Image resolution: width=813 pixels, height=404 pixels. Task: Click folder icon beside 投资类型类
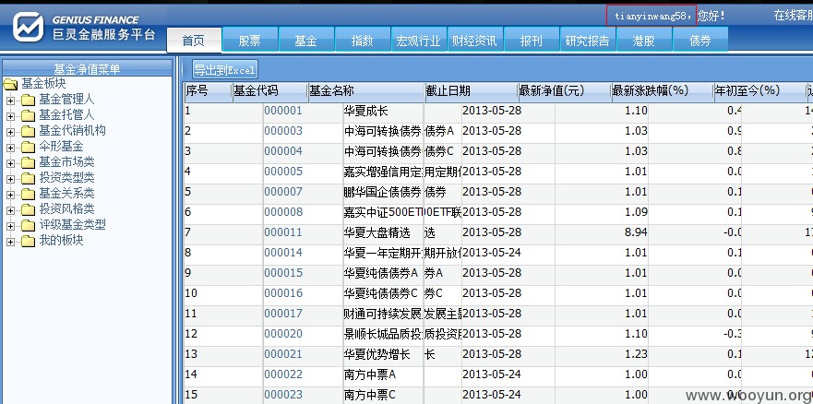[28, 178]
